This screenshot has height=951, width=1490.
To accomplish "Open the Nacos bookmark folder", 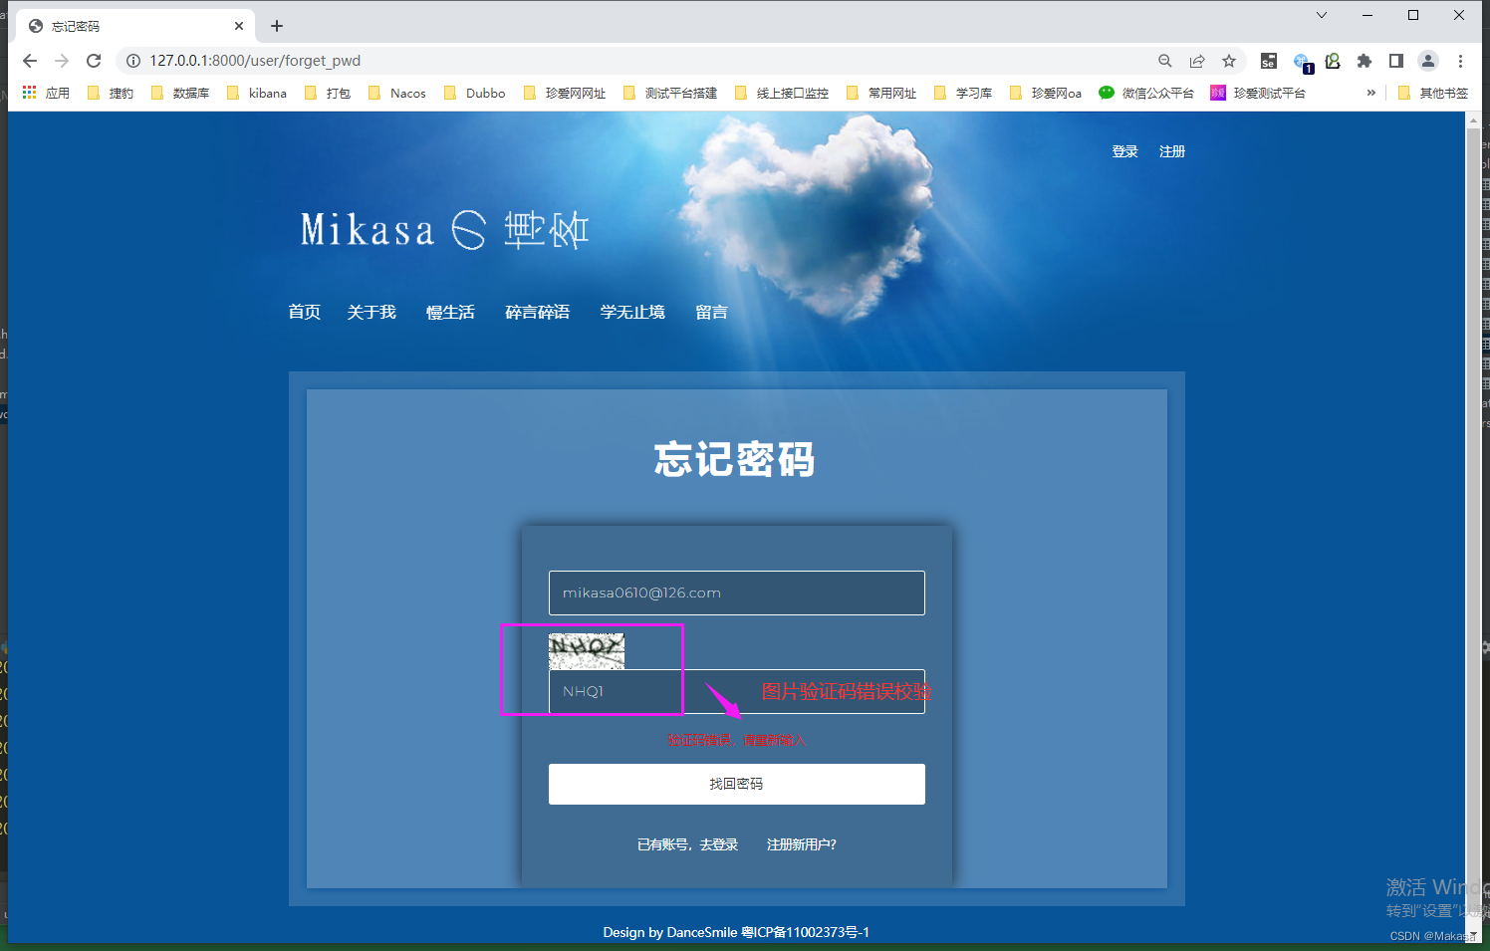I will pyautogui.click(x=397, y=93).
